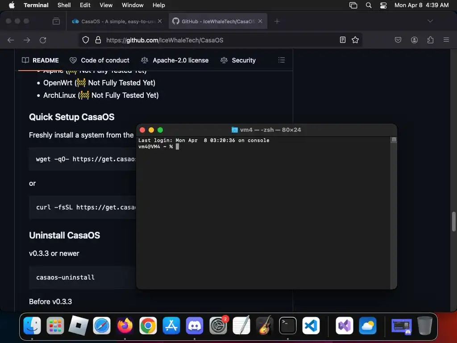The height and width of the screenshot is (343, 457).
Task: Click the Terminal command prompt line
Action: 159,146
